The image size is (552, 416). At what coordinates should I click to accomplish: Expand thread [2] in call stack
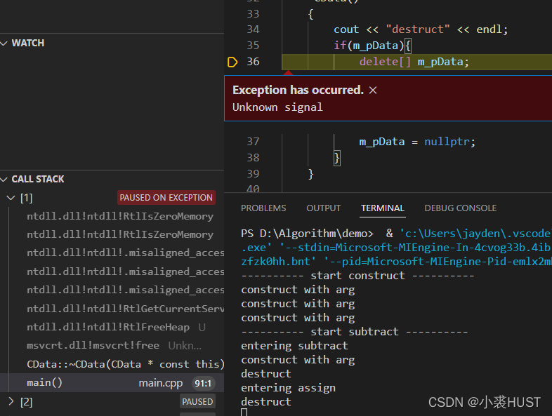click(x=10, y=401)
